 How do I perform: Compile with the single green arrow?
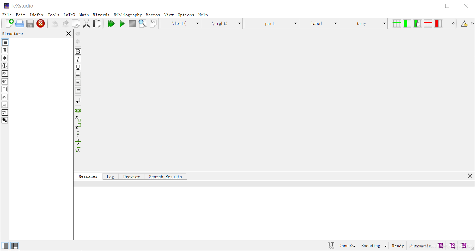122,23
